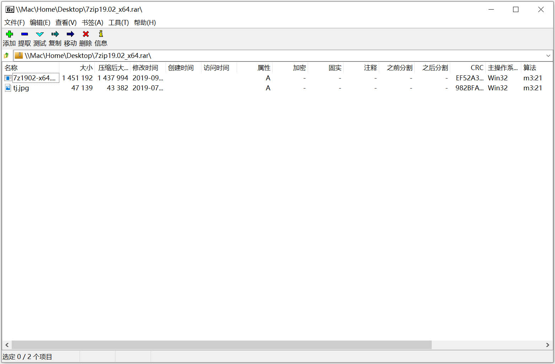Screen dimensions: 555x364
Task: Sort by 大小 (Size) column header
Action: pyautogui.click(x=77, y=68)
